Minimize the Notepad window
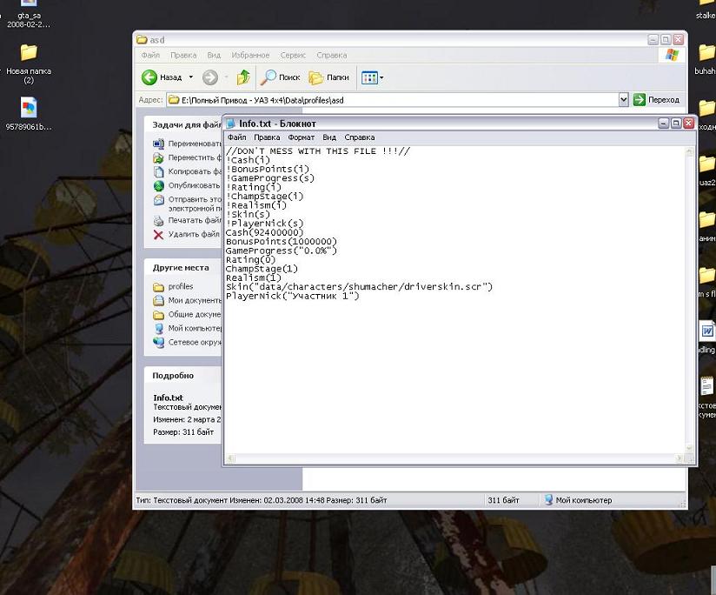The height and width of the screenshot is (595, 716). point(664,123)
